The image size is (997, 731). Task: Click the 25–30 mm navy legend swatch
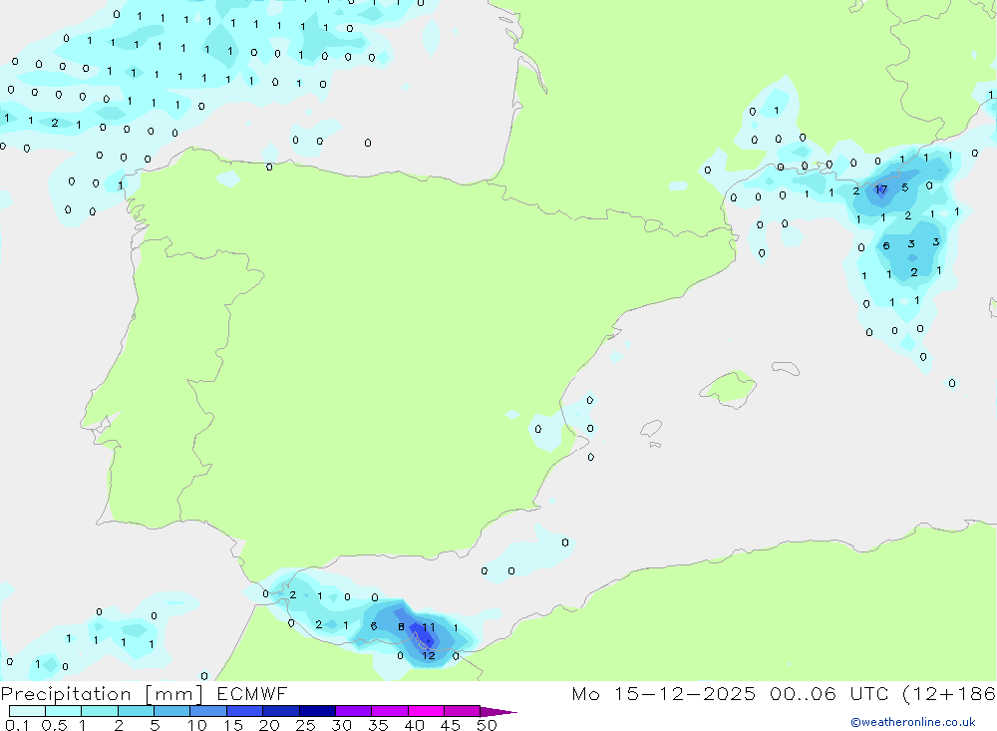click(x=317, y=711)
